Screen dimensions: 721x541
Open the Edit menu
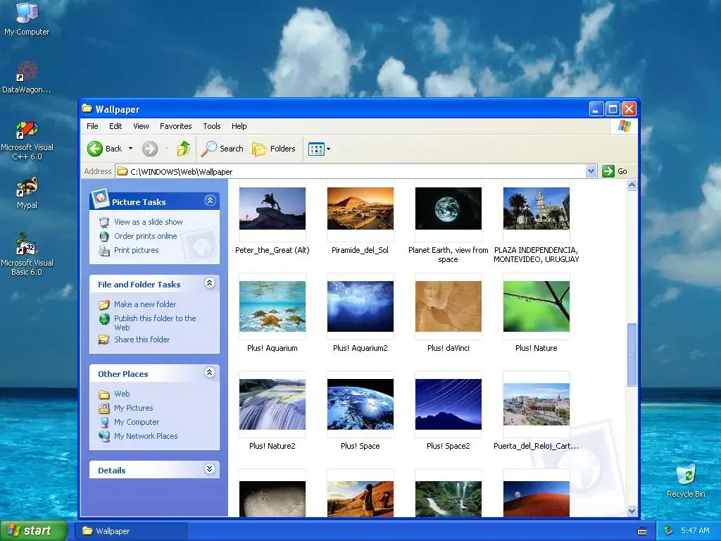pos(115,126)
